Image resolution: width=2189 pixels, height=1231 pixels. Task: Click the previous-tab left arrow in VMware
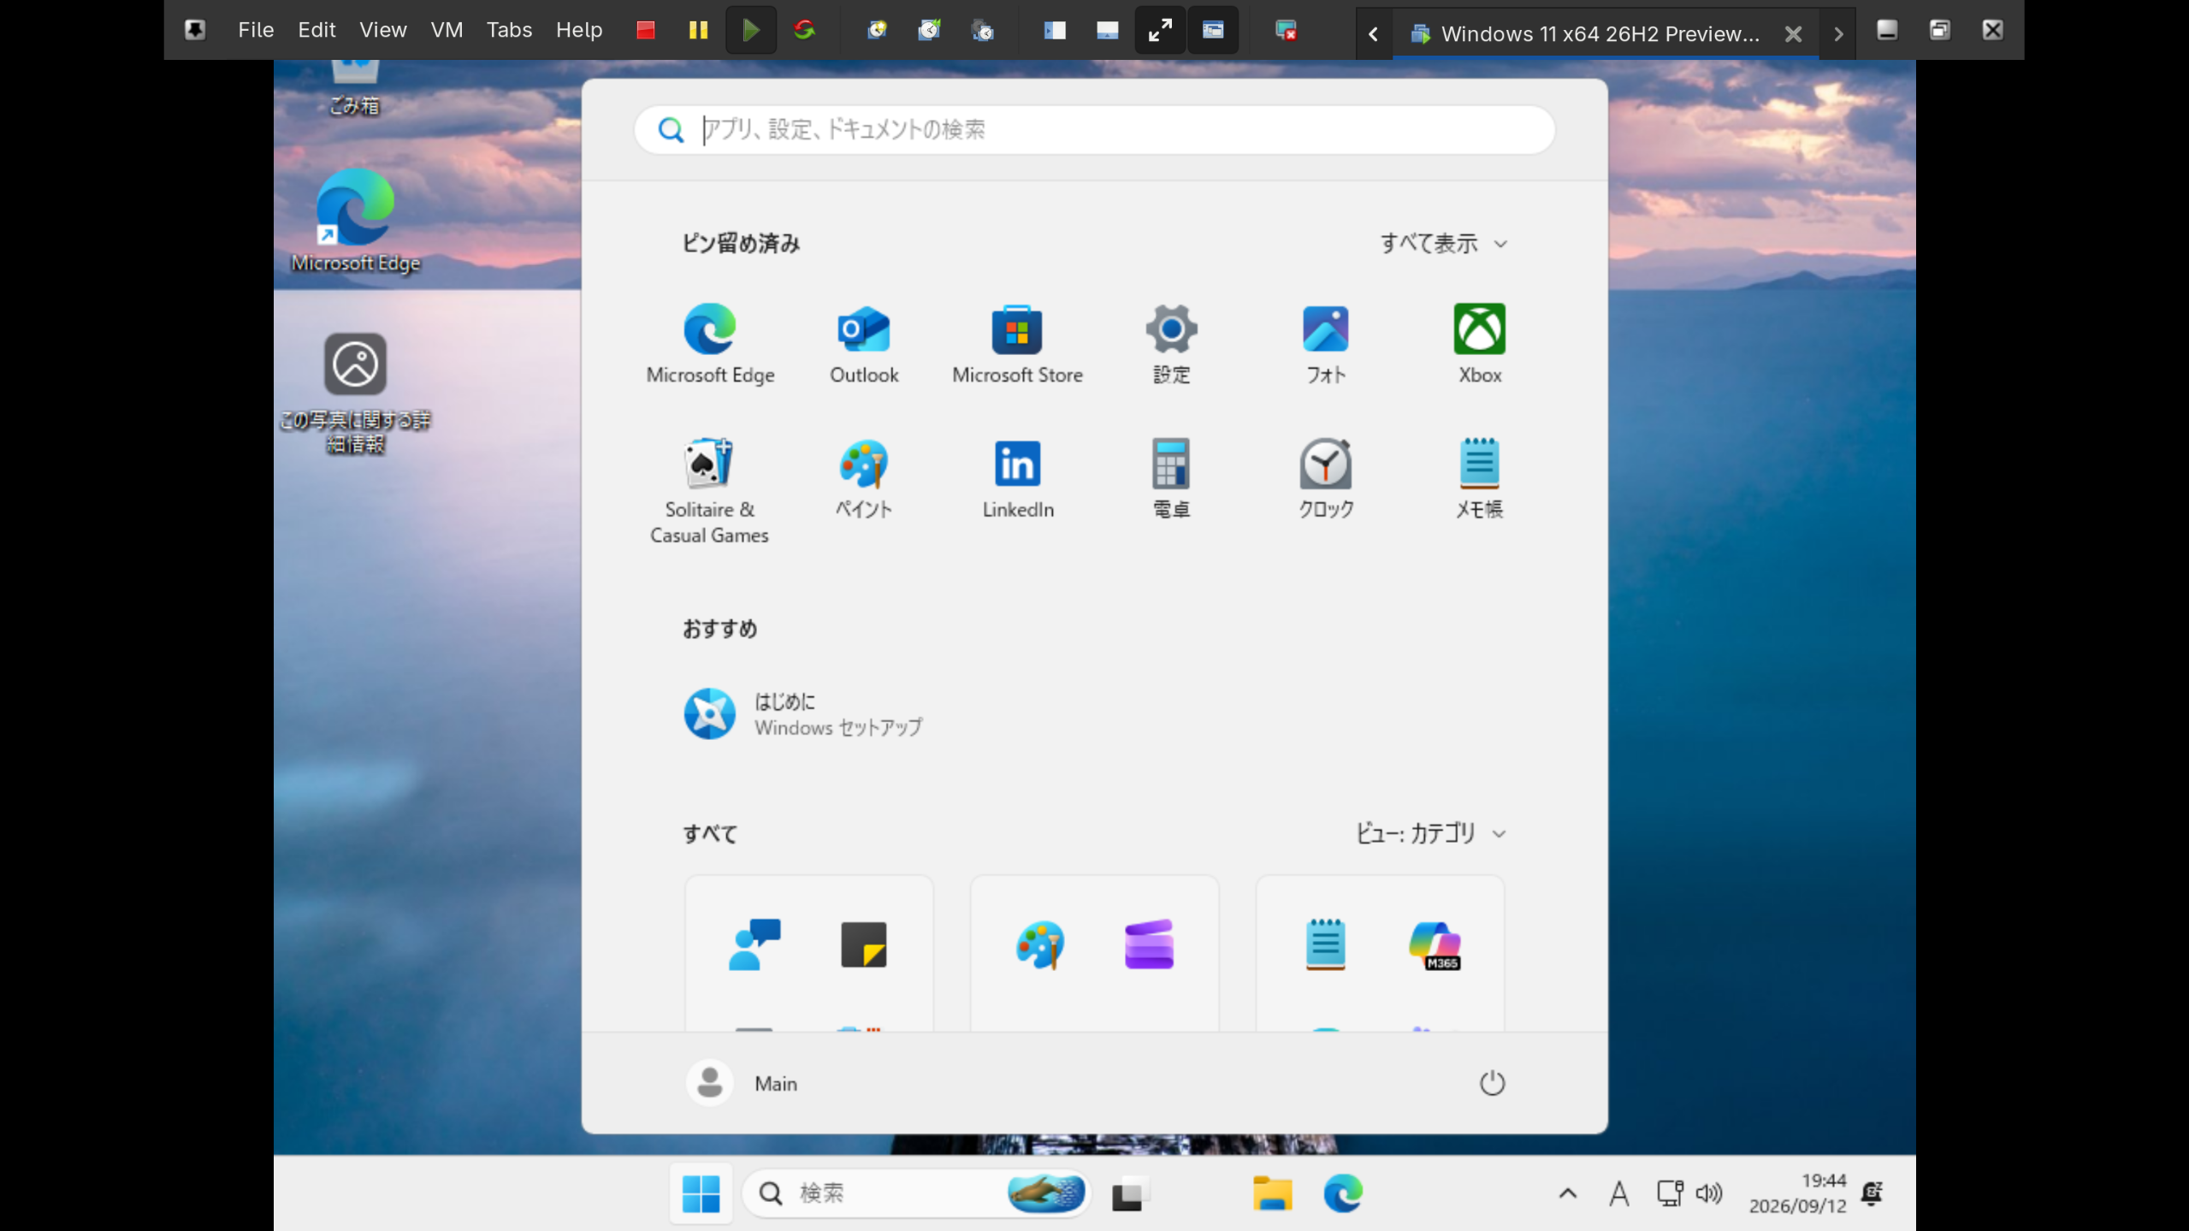[x=1374, y=34]
